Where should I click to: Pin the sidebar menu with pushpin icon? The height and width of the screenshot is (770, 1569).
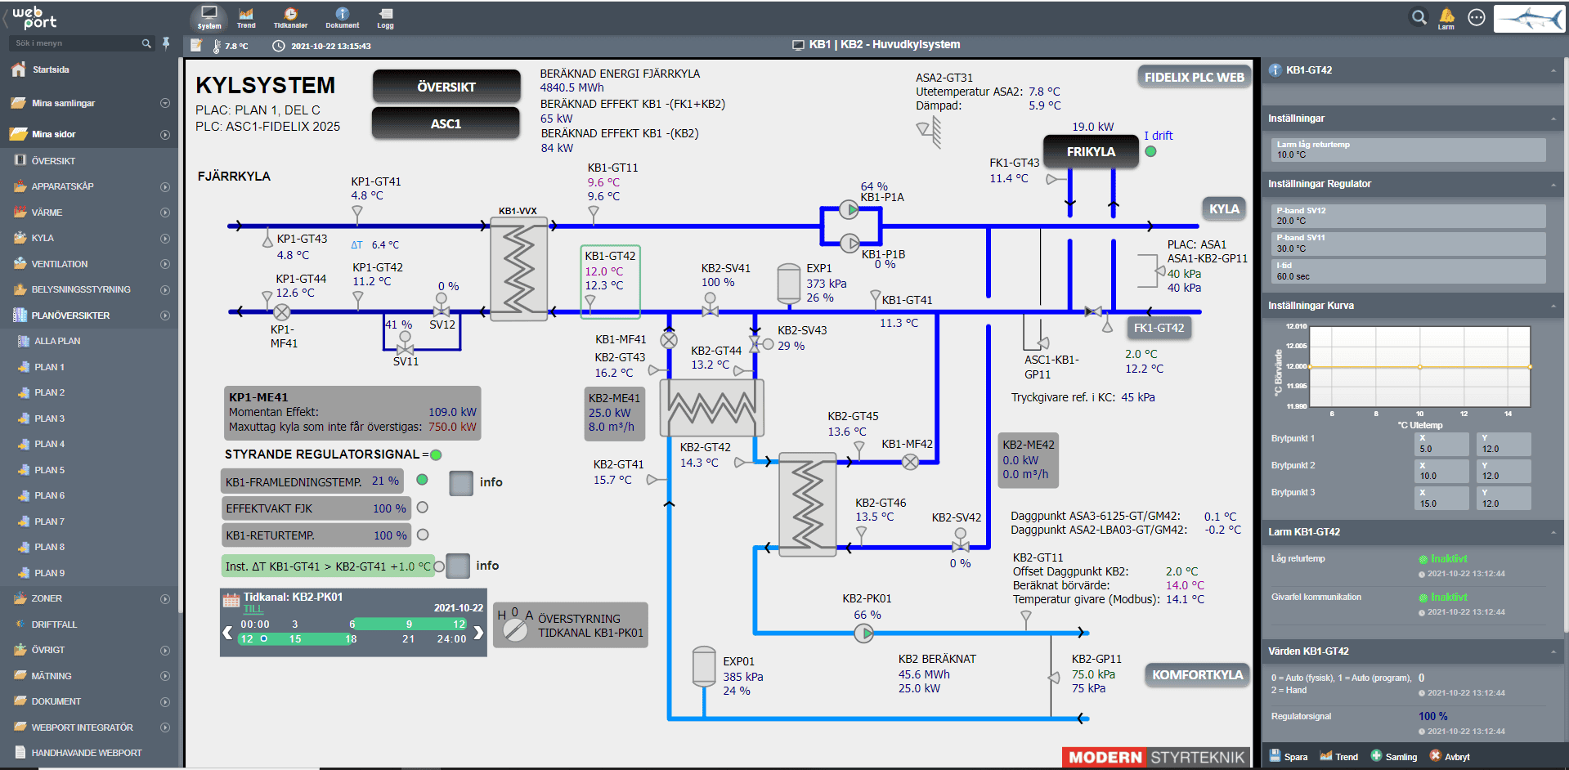[x=166, y=43]
